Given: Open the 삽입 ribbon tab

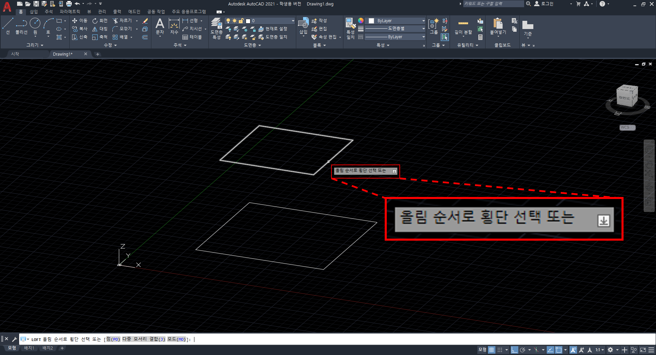Looking at the screenshot, I should 34,12.
